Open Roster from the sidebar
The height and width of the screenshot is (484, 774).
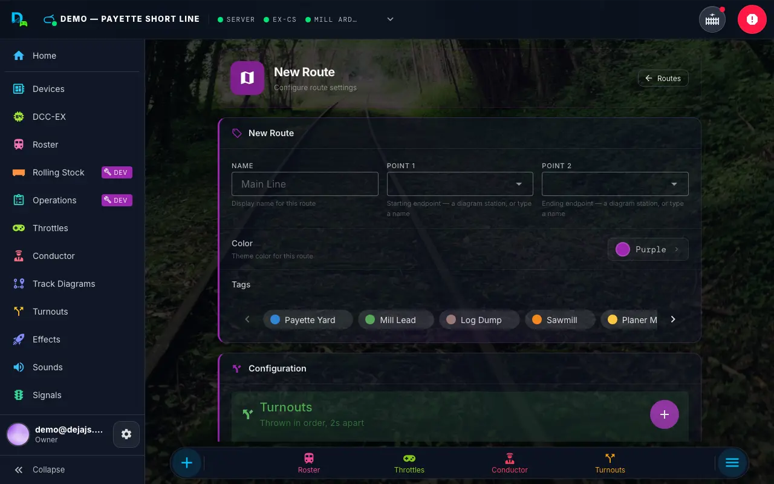[x=72, y=145]
